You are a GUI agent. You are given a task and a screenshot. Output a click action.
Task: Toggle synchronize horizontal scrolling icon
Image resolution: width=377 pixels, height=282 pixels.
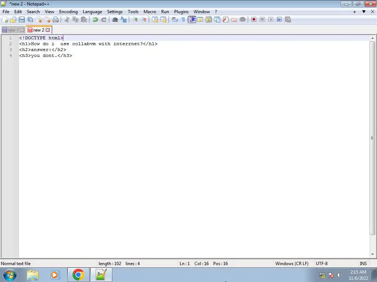click(x=163, y=20)
